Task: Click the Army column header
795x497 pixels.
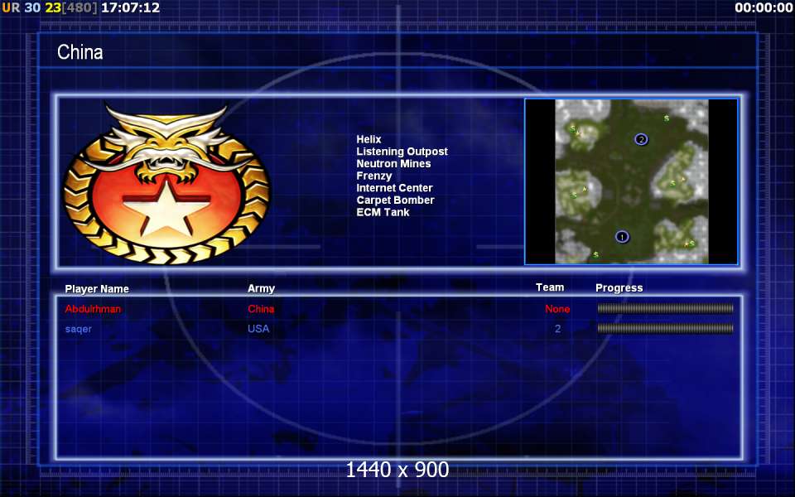Action: [x=261, y=288]
